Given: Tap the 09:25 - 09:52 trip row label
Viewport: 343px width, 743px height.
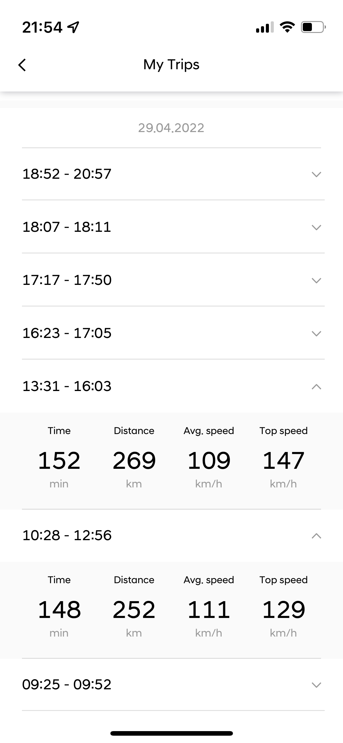Looking at the screenshot, I should tap(67, 684).
